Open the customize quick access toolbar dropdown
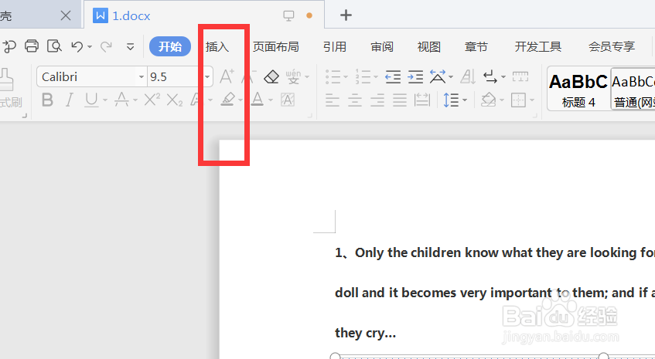Screen dimensions: 655x359 tap(131, 46)
